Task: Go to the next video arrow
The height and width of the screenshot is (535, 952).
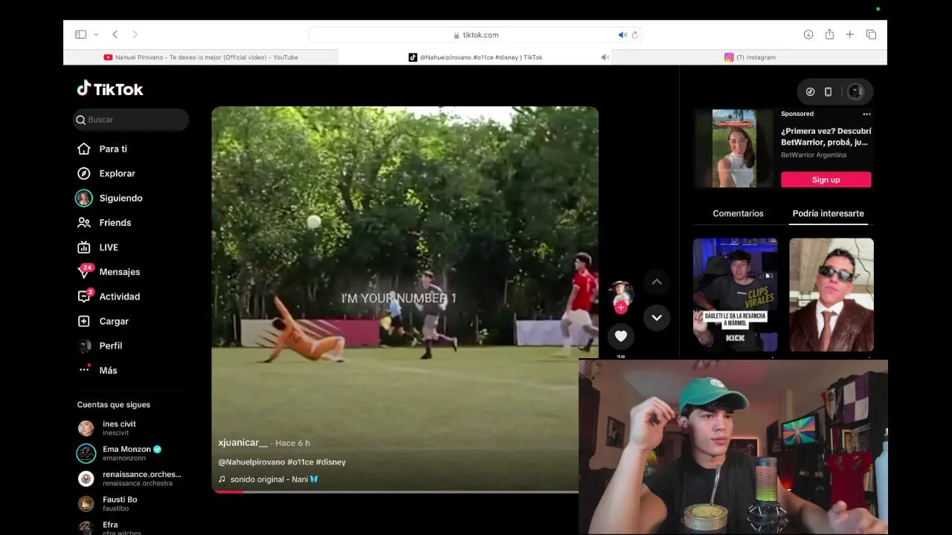Action: tap(656, 317)
